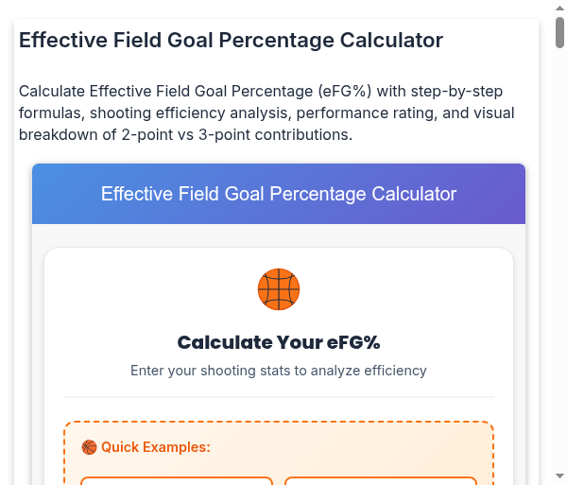This screenshot has width=567, height=485.
Task: Click the large basketball icon
Action: 279,289
